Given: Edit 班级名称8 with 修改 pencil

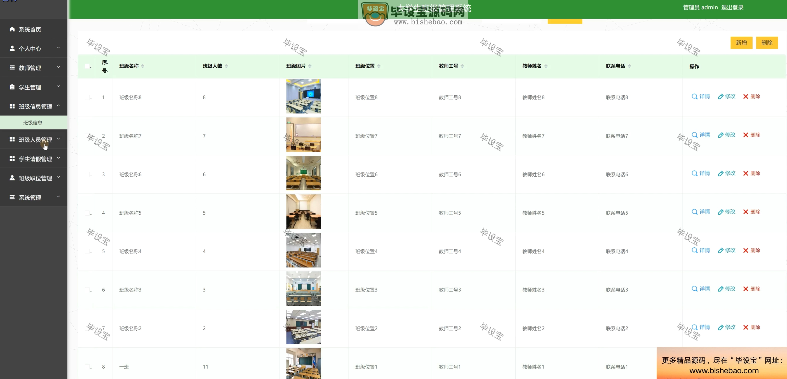Looking at the screenshot, I should click(721, 96).
